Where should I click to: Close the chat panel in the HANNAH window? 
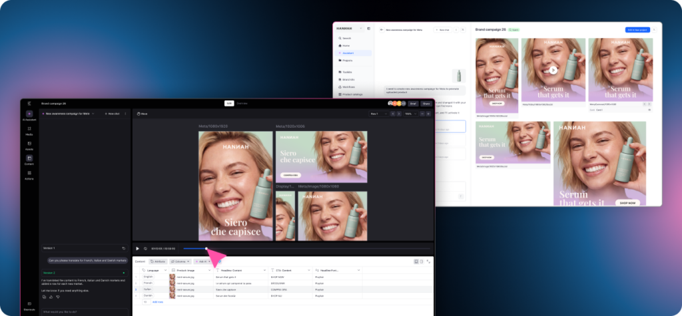tap(464, 30)
